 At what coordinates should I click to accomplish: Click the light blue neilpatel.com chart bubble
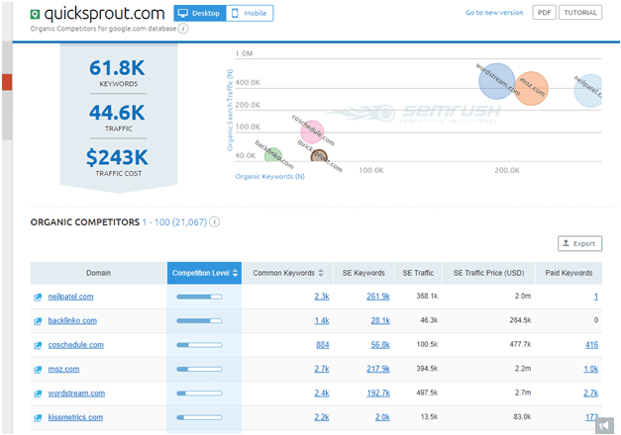pyautogui.click(x=588, y=91)
